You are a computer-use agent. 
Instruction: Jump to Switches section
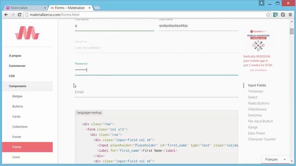[255, 115]
